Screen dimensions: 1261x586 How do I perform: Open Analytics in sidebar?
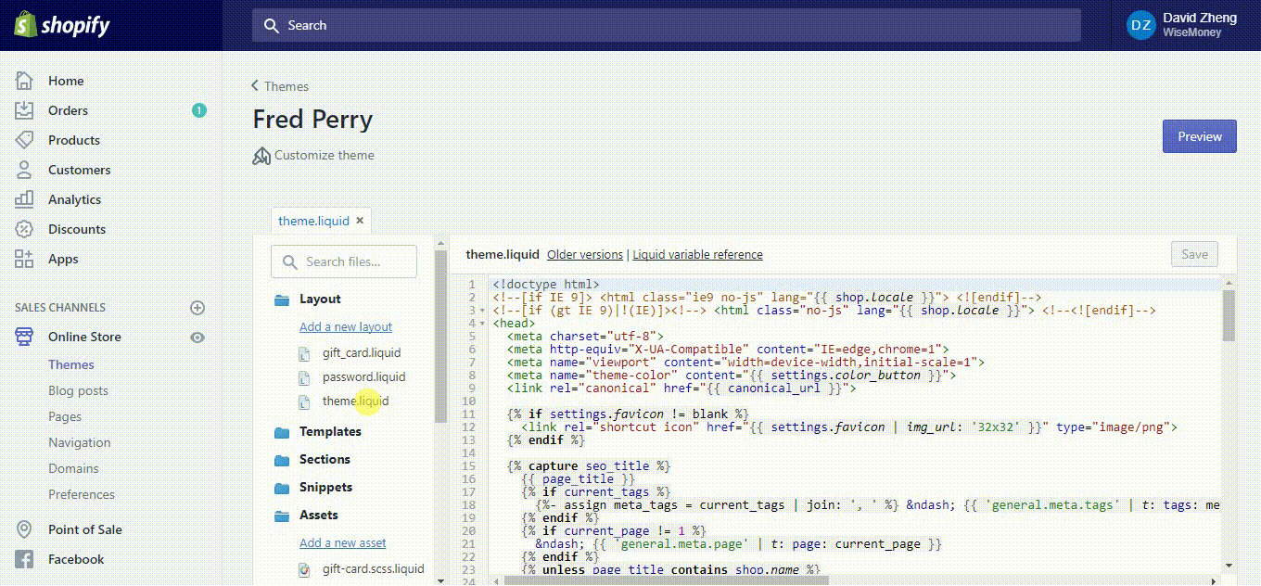tap(74, 199)
